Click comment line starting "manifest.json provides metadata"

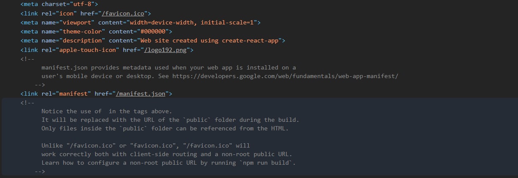point(169,68)
